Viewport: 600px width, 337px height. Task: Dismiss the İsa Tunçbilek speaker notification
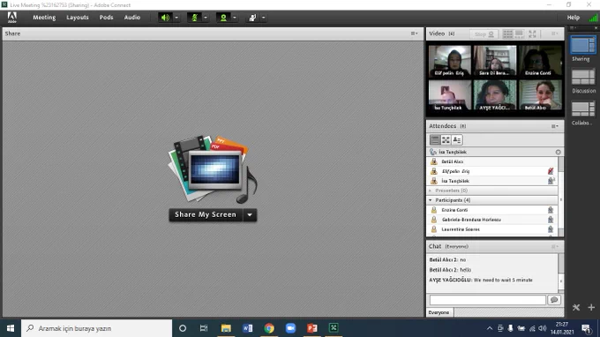point(558,153)
